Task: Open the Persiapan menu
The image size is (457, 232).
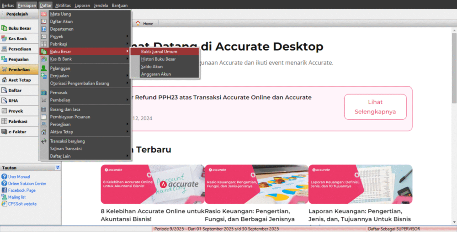Action: 27,5
